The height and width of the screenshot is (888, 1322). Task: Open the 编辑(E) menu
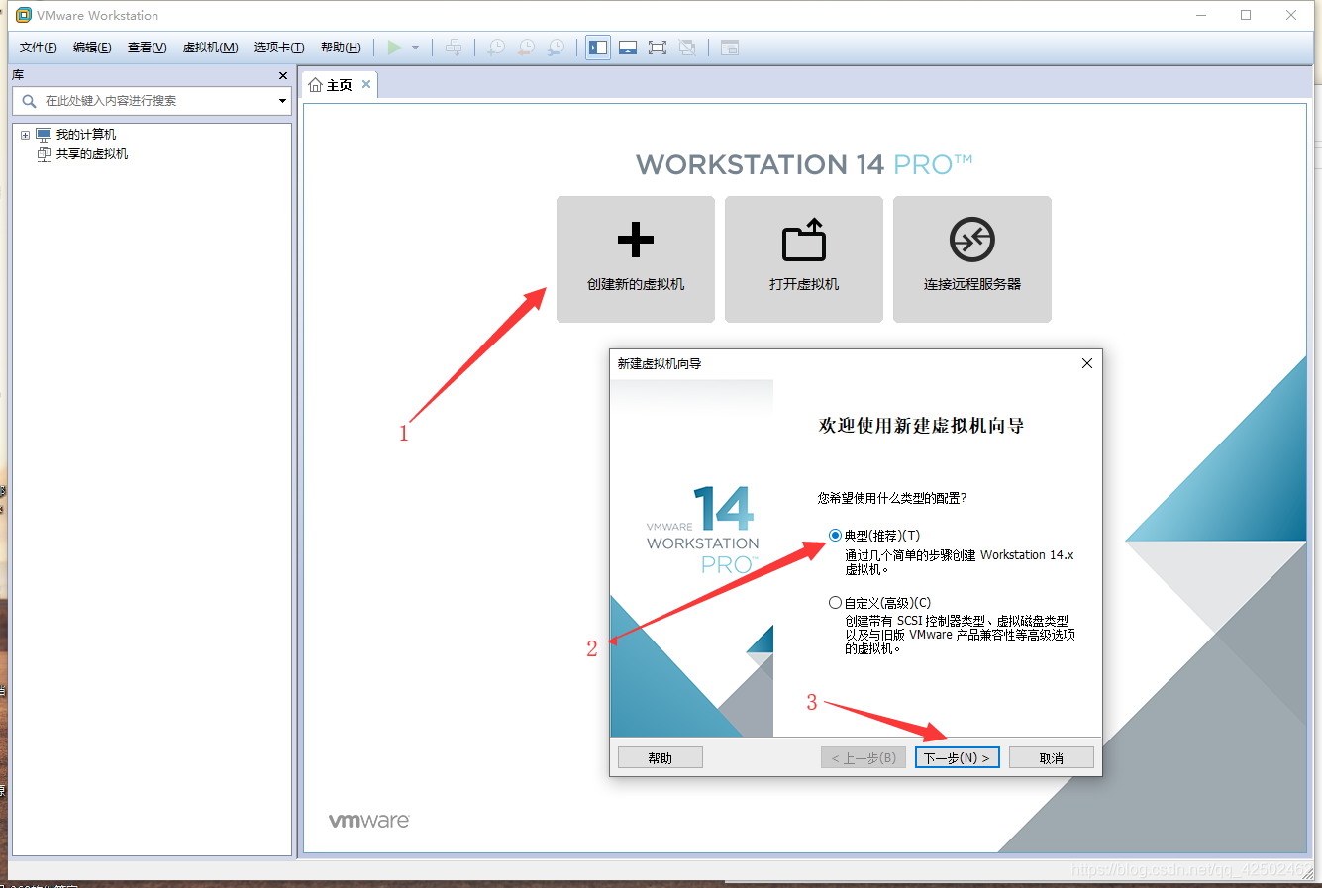pos(92,48)
